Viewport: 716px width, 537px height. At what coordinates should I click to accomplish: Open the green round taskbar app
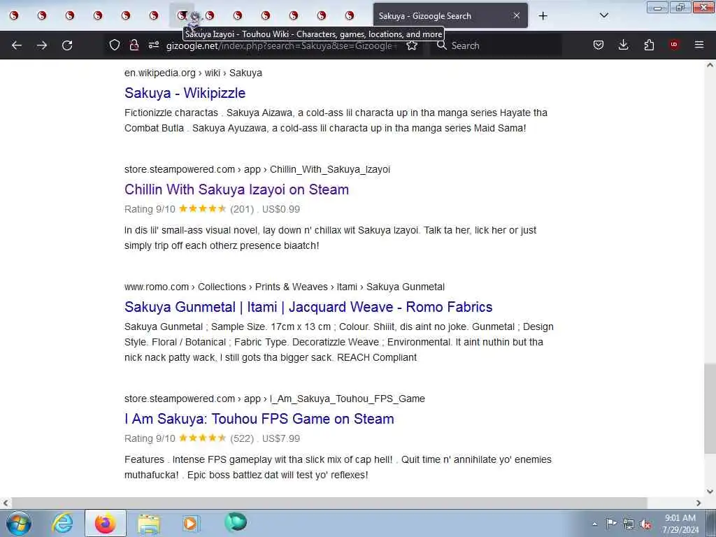[236, 522]
